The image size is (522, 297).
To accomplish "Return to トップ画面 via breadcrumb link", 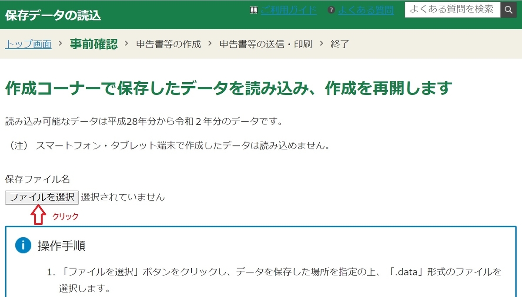I will click(27, 44).
